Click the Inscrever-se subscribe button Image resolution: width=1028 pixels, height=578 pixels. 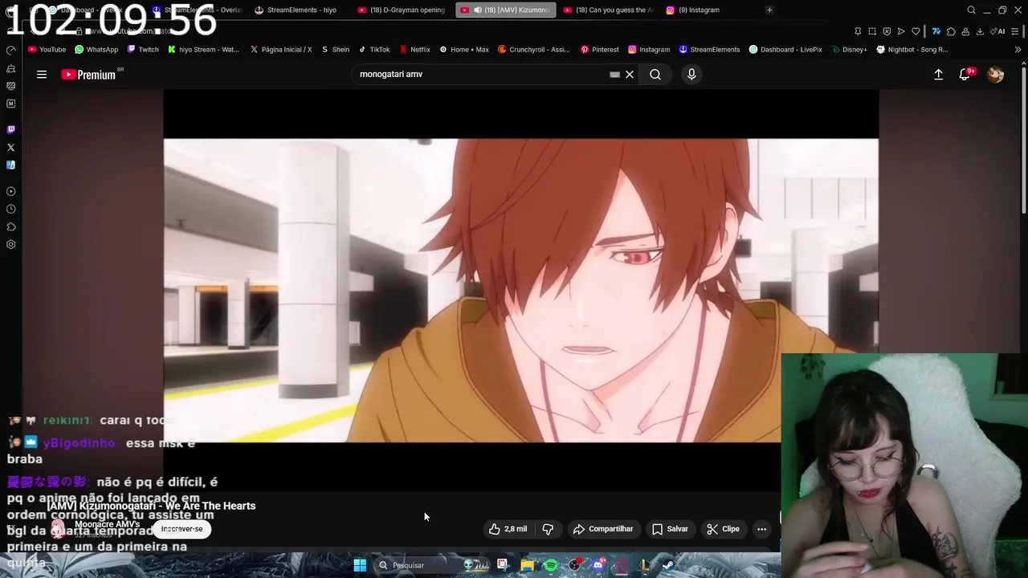(x=182, y=529)
